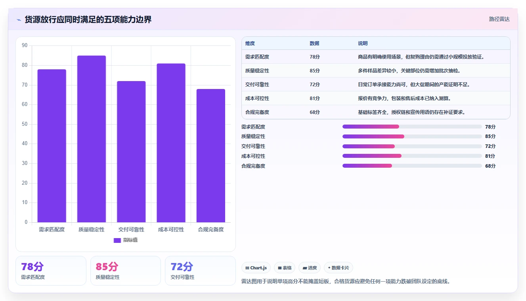Click the 质量稳定性 bar in the chart
526x301 pixels.
(92, 139)
